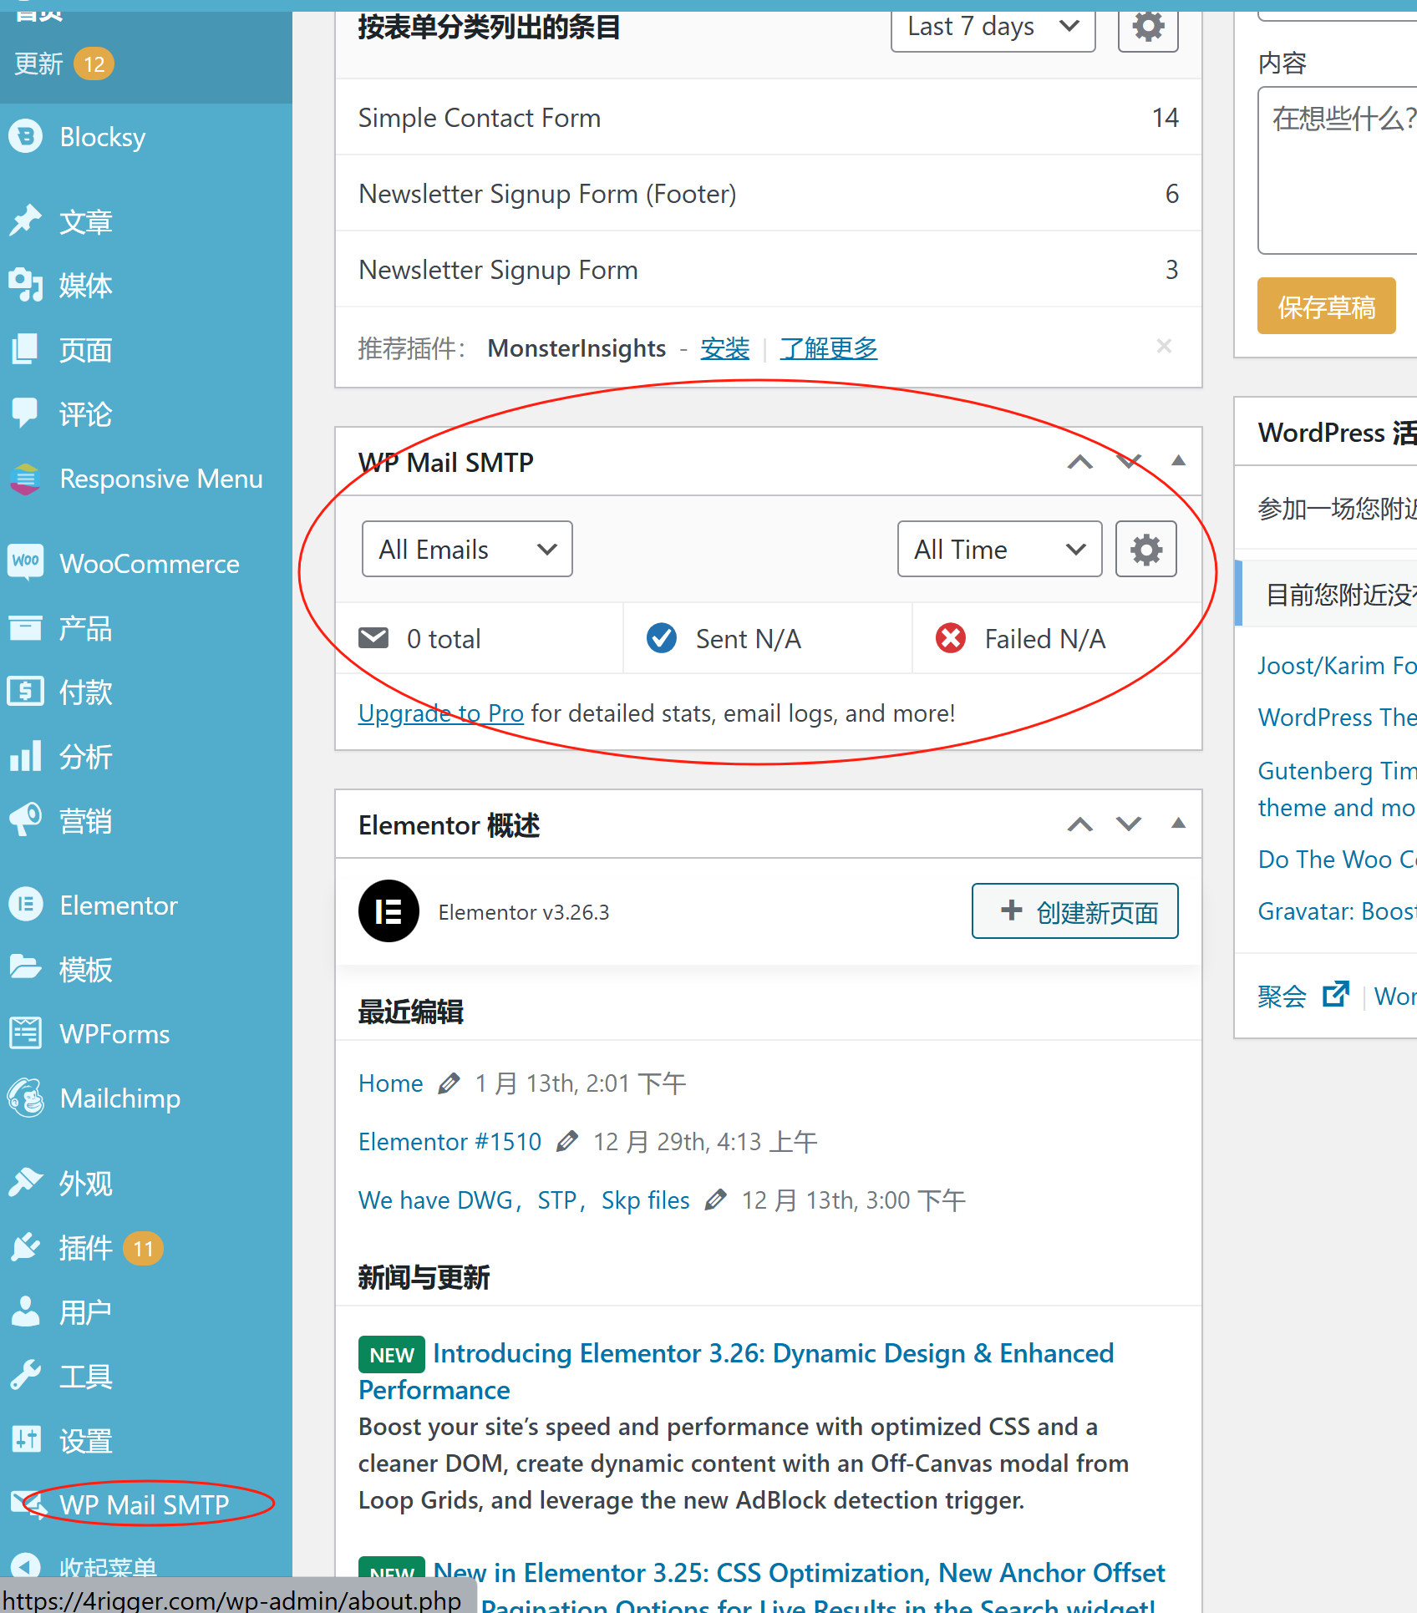The image size is (1417, 1613).
Task: Open 更新 updates menu item
Action: [x=64, y=63]
